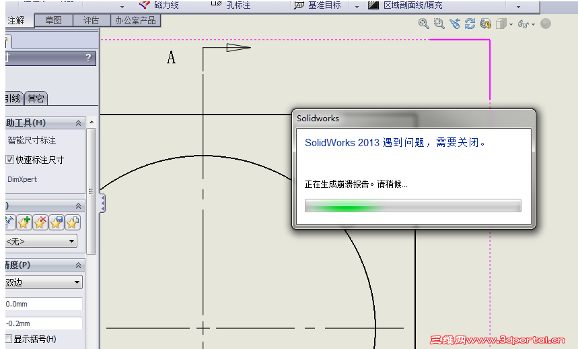
Task: Open dropdown arrow beside 基准目标
Action: pos(357,7)
